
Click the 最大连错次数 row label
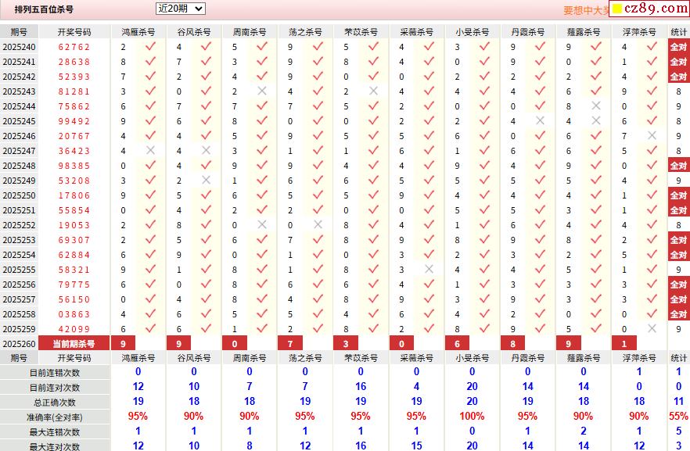55,432
